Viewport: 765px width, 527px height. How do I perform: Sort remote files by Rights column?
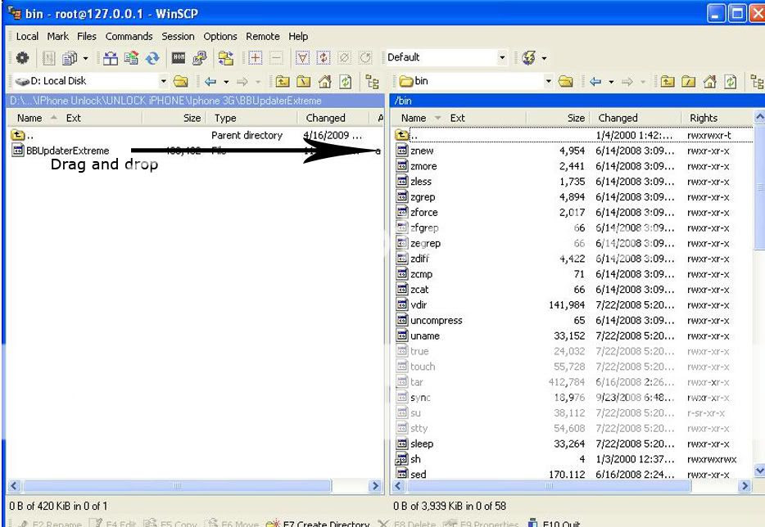tap(717, 118)
